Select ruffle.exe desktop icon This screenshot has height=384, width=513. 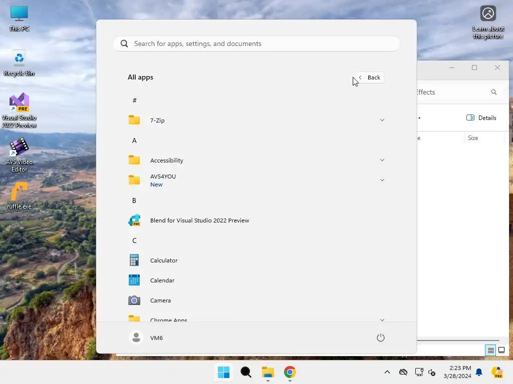click(x=19, y=195)
